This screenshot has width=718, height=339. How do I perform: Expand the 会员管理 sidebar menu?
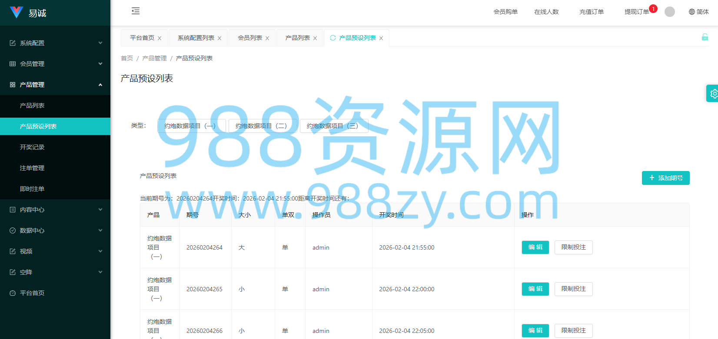[55, 64]
